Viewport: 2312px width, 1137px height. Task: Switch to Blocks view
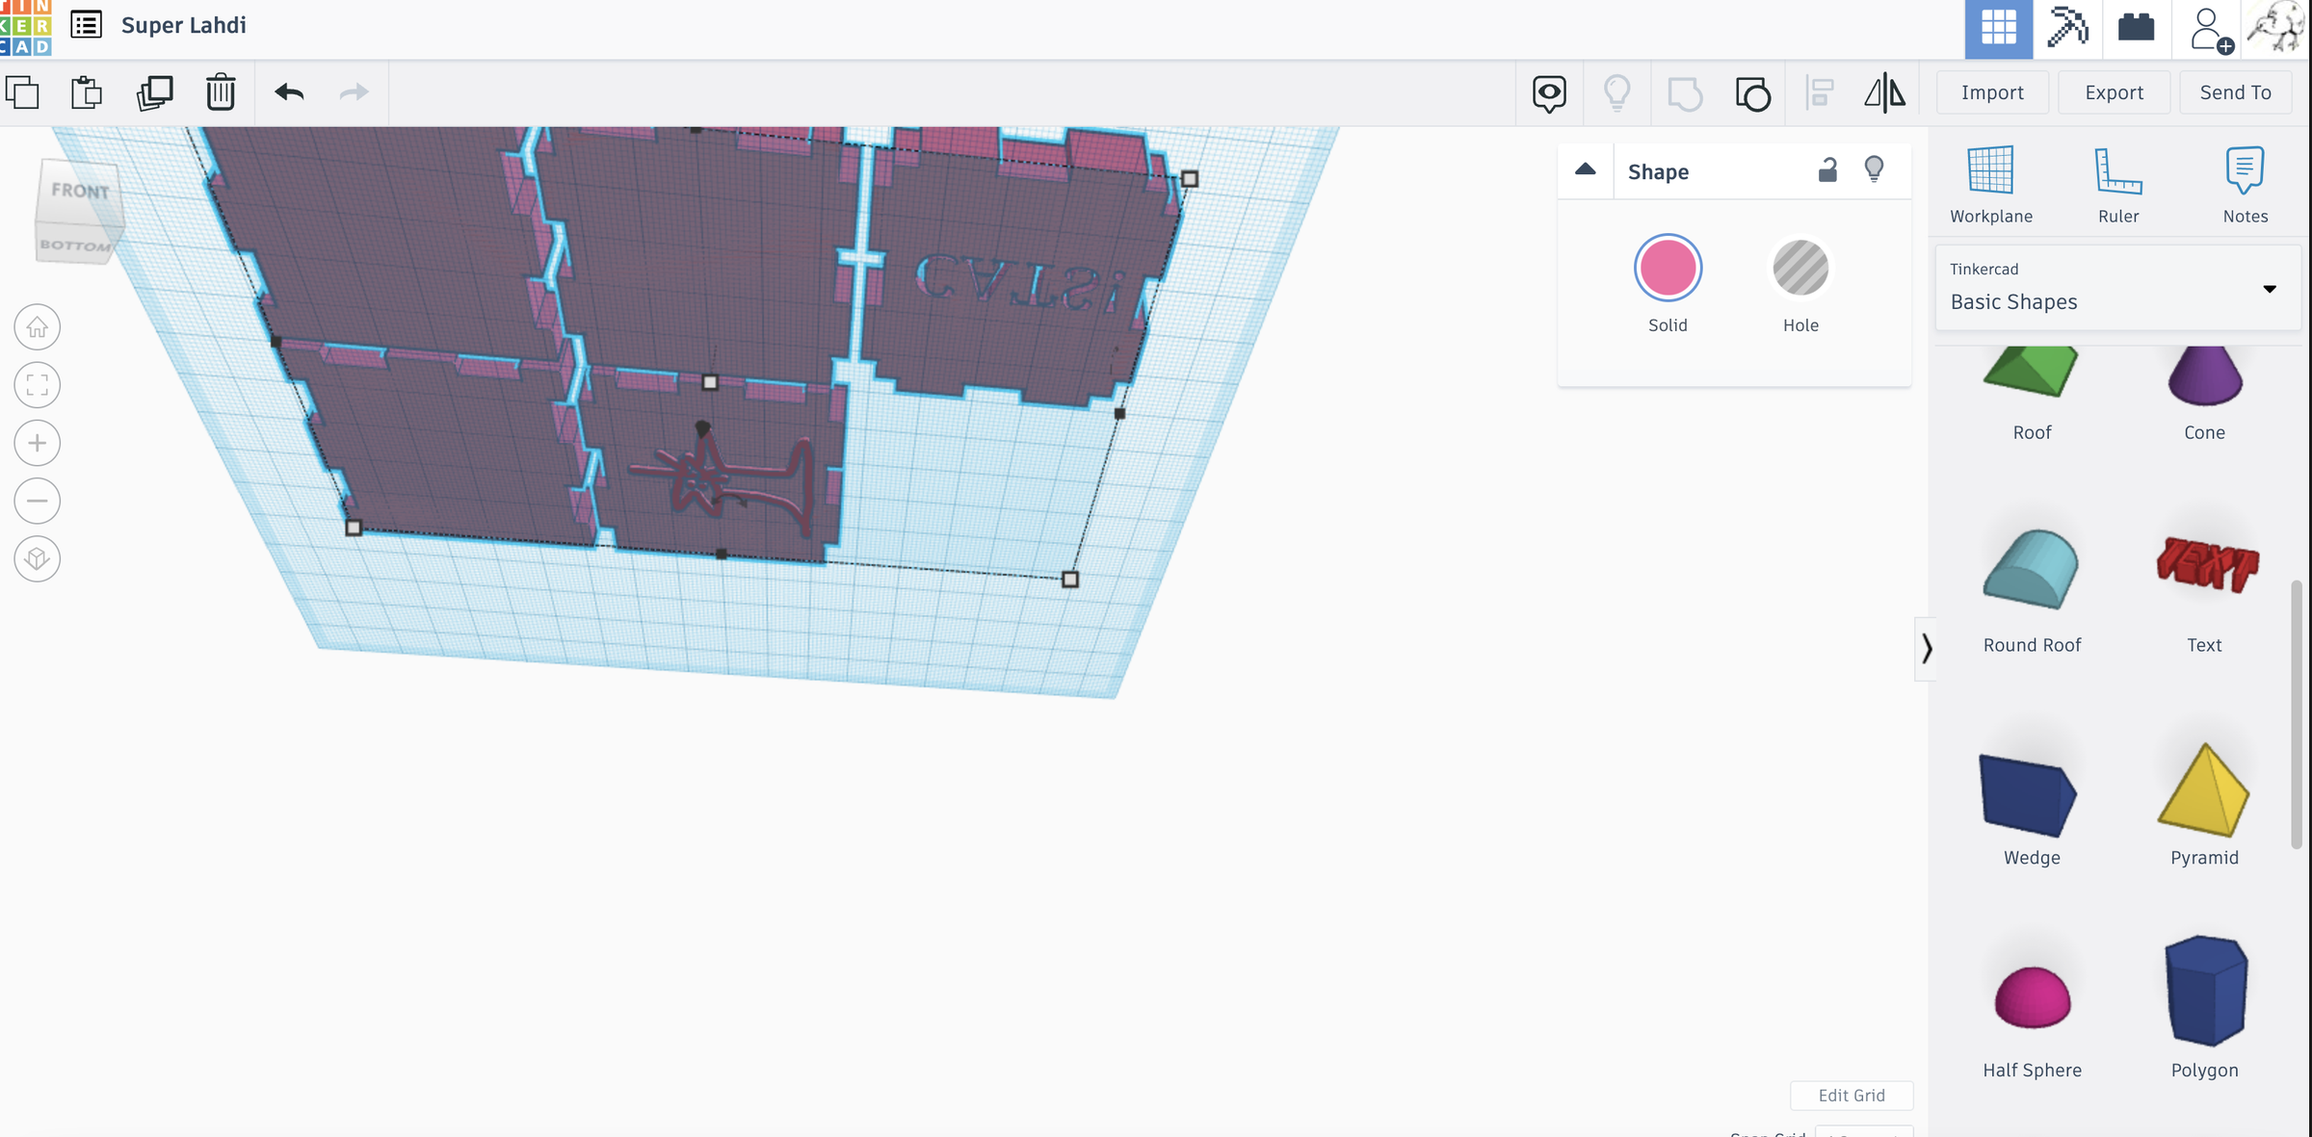point(2136,28)
